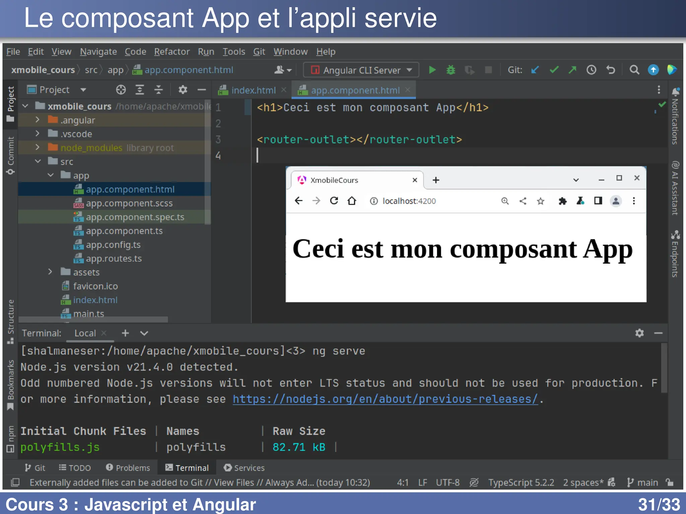The image size is (686, 514).
Task: Open Structure tool window
Action: pos(10,322)
